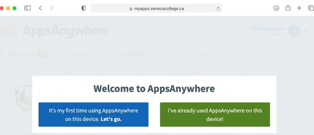This screenshot has height=135, width=314.
Task: Open the OS filter dropdown
Action: tap(176, 54)
